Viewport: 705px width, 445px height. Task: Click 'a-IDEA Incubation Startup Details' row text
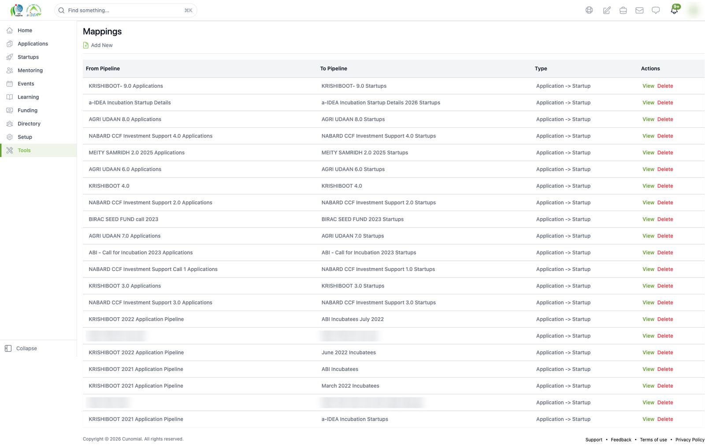(130, 103)
